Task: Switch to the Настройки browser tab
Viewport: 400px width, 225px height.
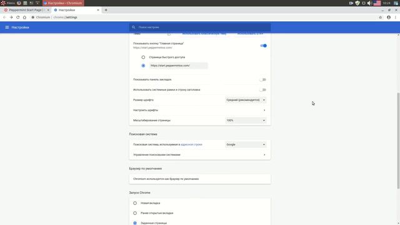Action: (76, 10)
